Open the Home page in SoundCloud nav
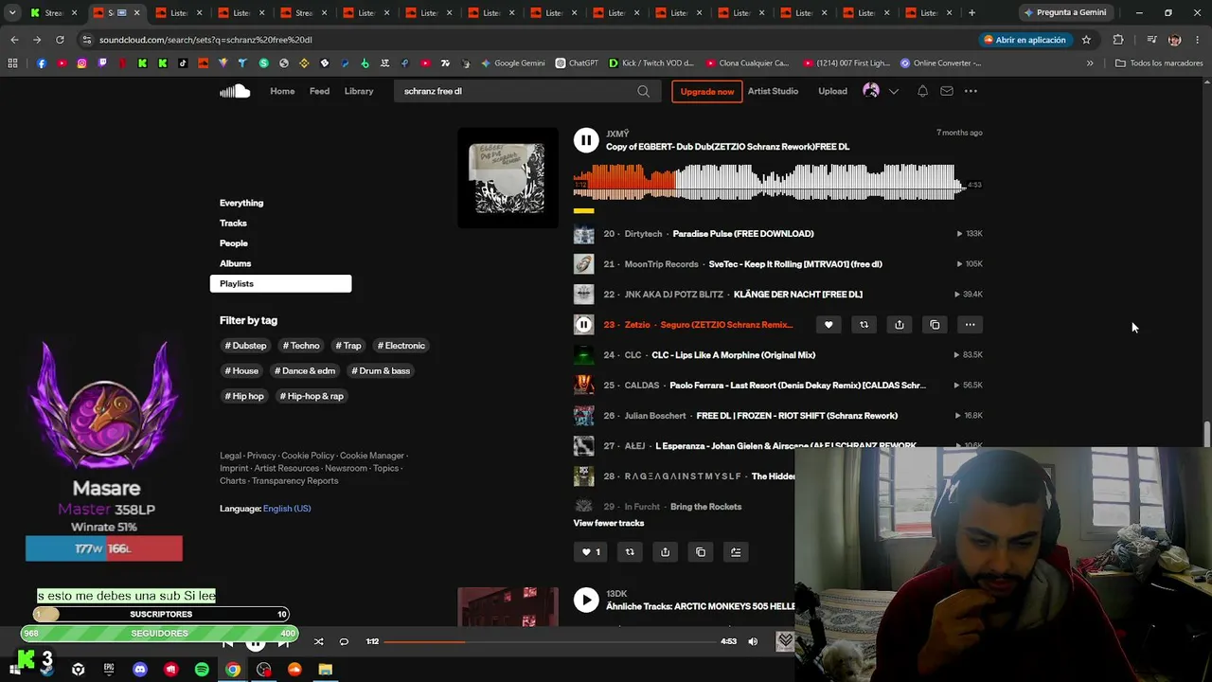The width and height of the screenshot is (1212, 682). coord(282,91)
